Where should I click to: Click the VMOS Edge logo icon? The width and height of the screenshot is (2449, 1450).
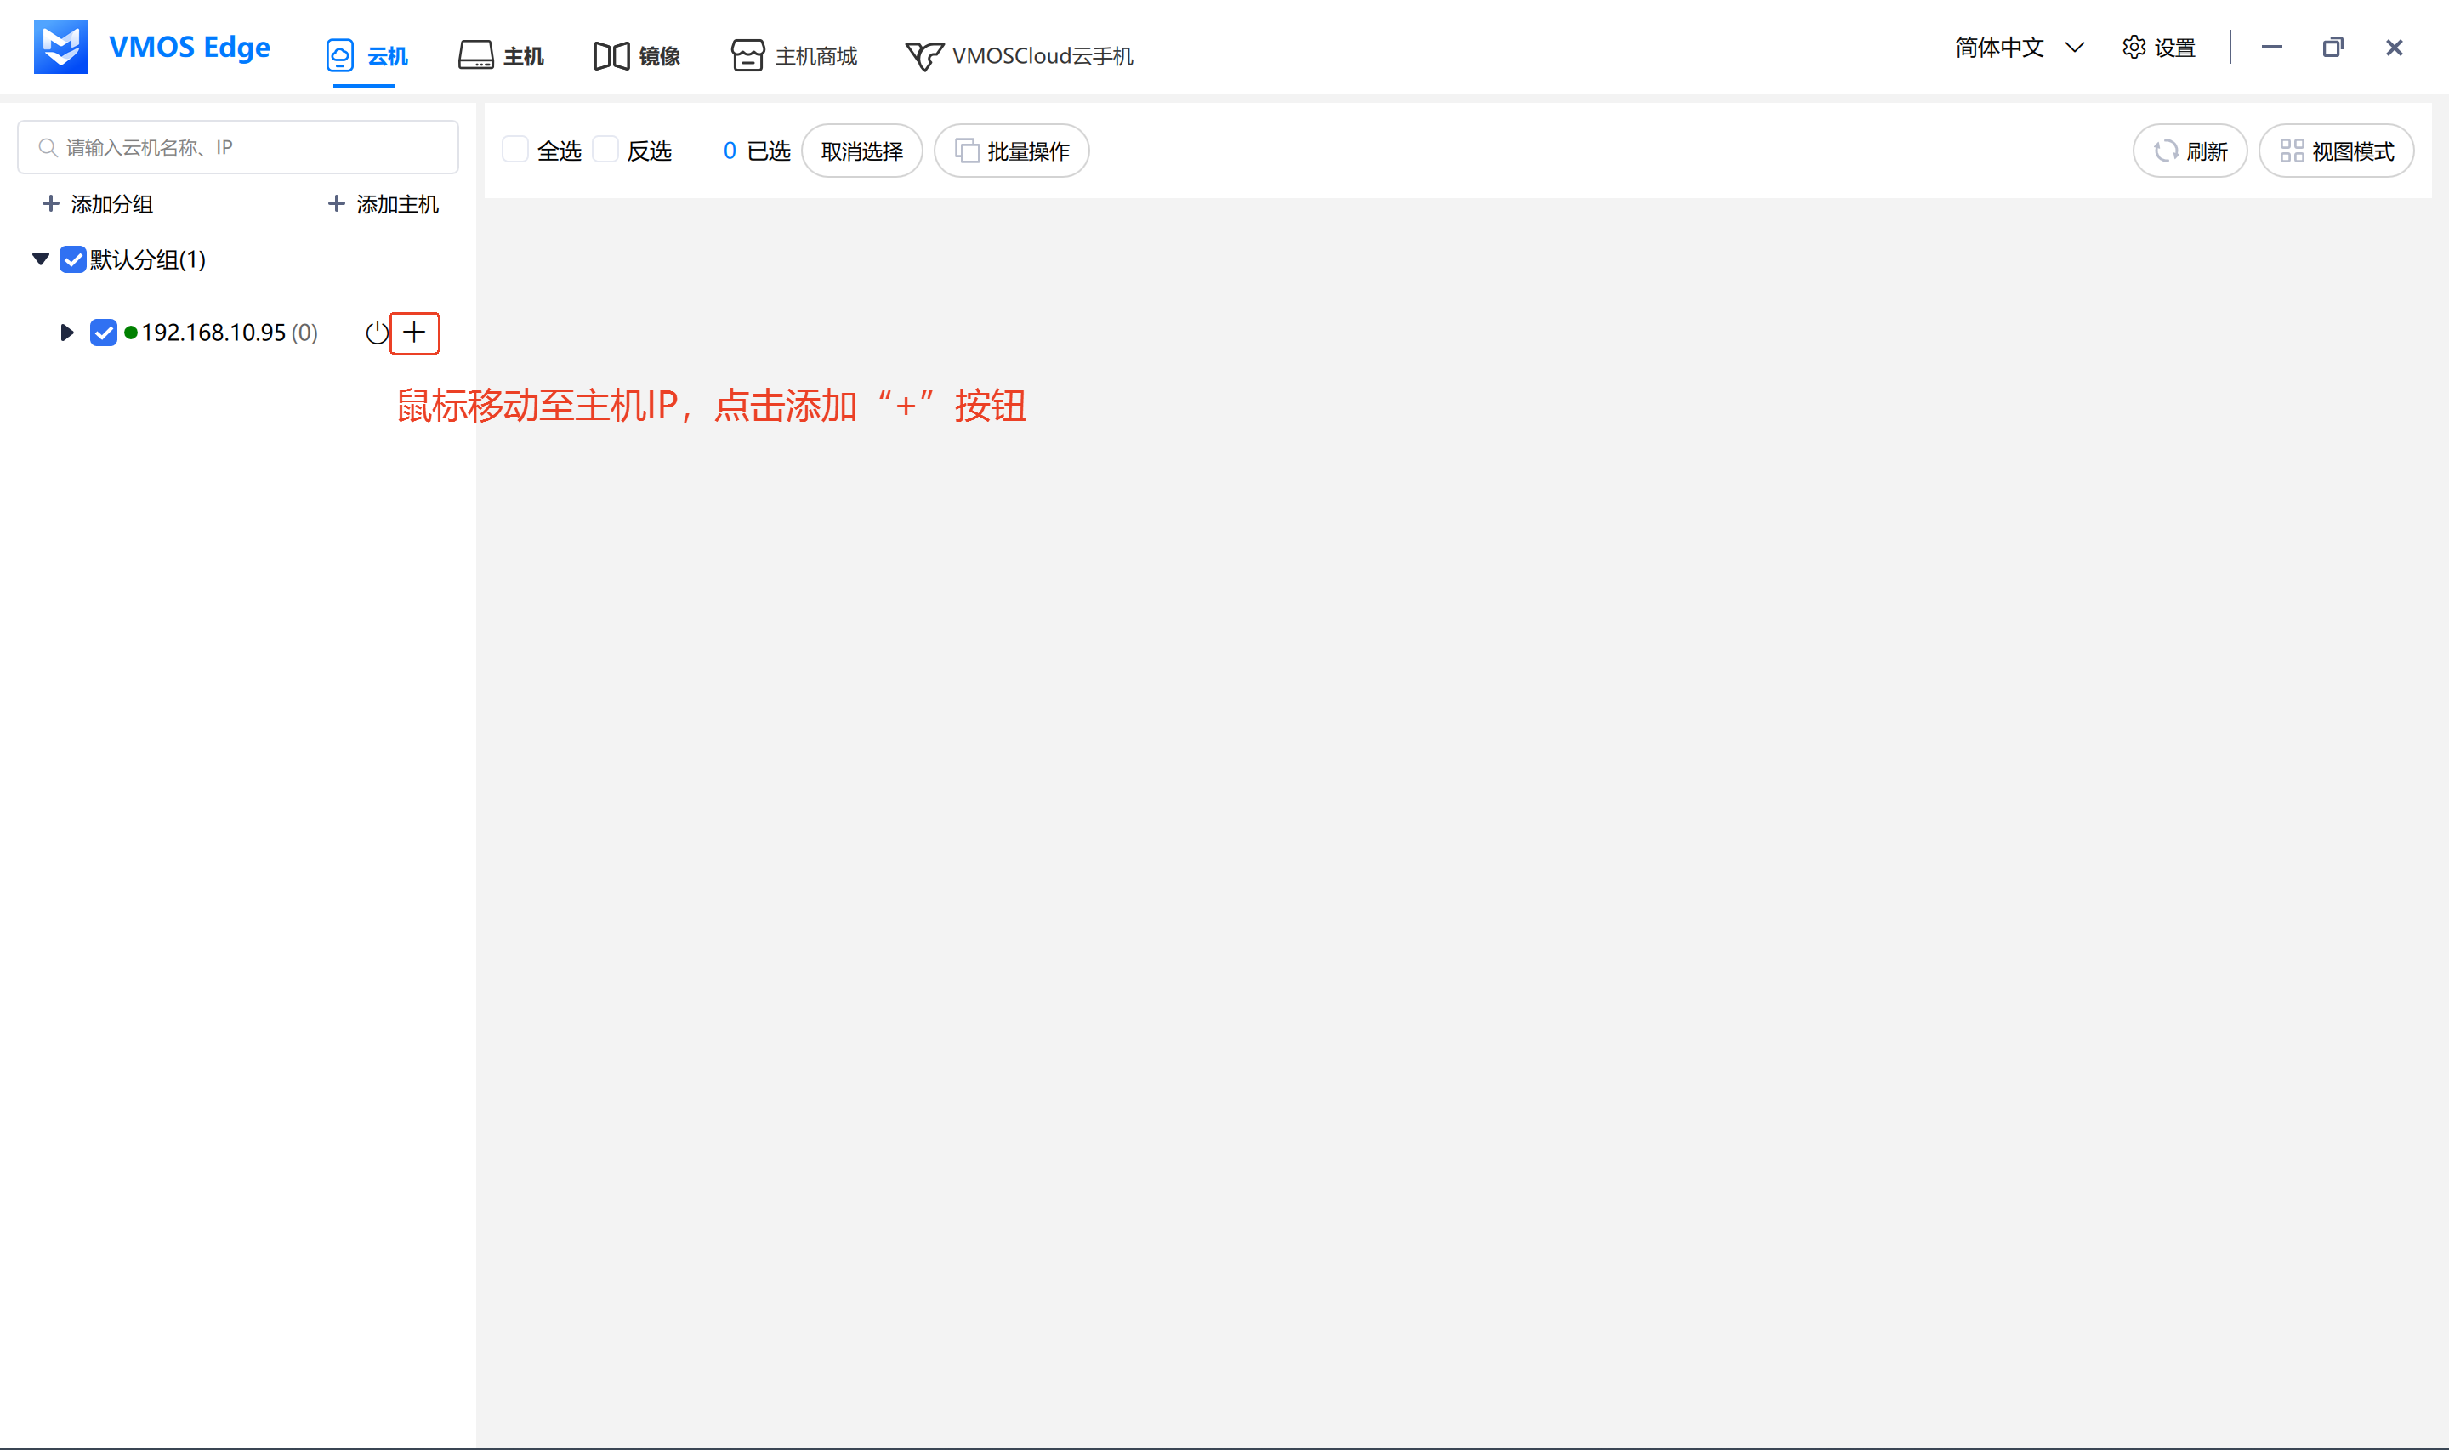pyautogui.click(x=60, y=47)
